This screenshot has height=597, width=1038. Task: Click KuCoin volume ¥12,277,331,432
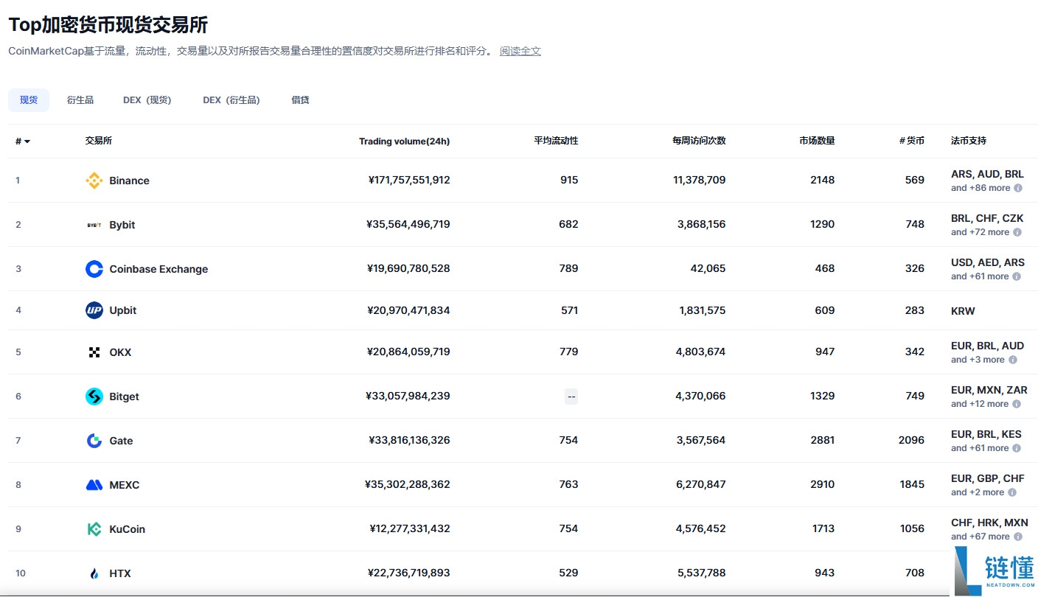(410, 528)
